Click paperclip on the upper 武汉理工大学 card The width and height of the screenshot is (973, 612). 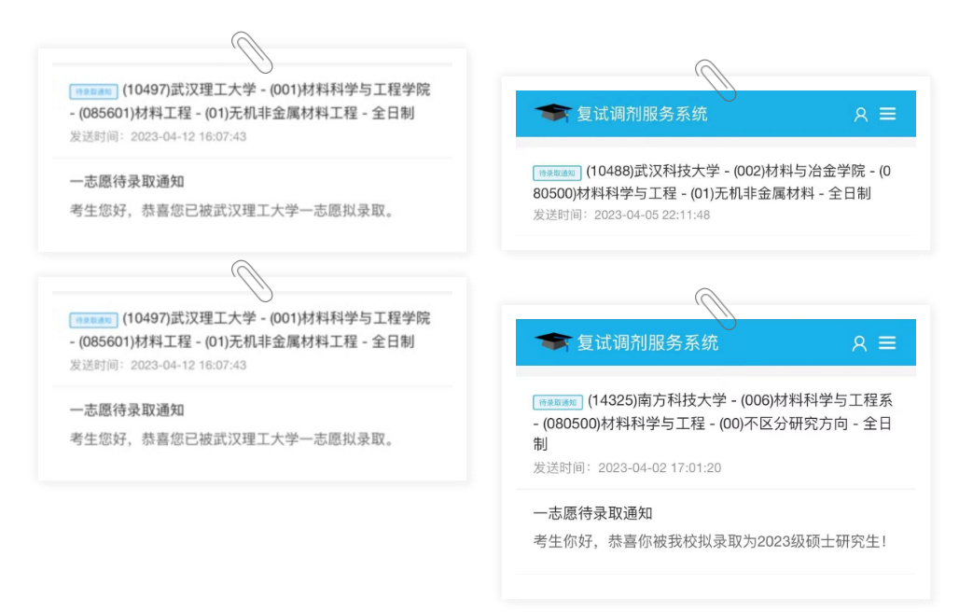click(x=252, y=52)
